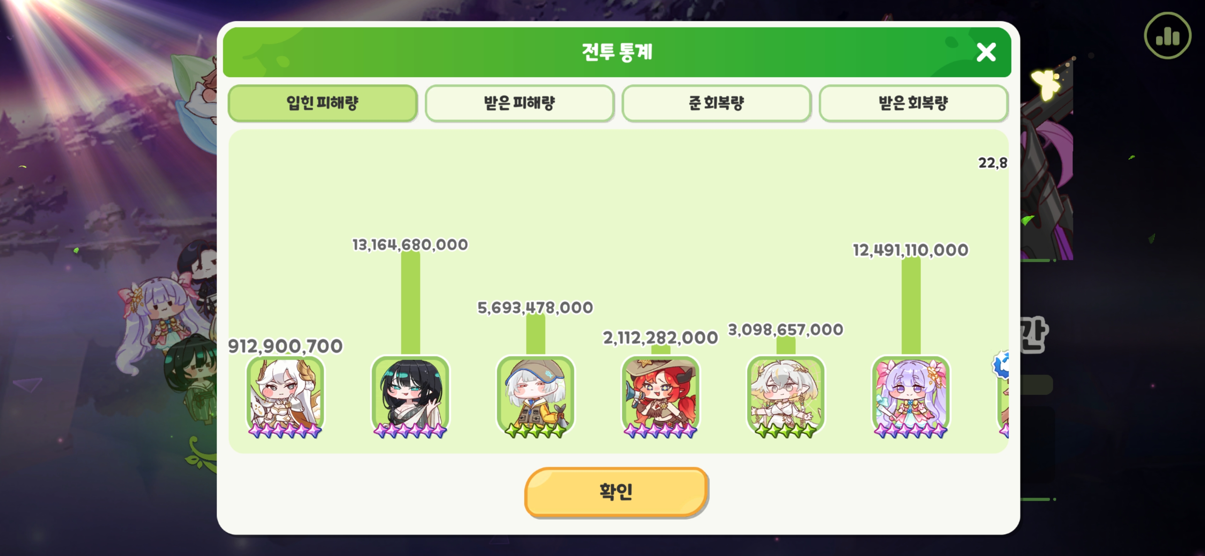This screenshot has width=1205, height=556.
Task: Select the 입힌 피해량 tab
Action: [322, 103]
